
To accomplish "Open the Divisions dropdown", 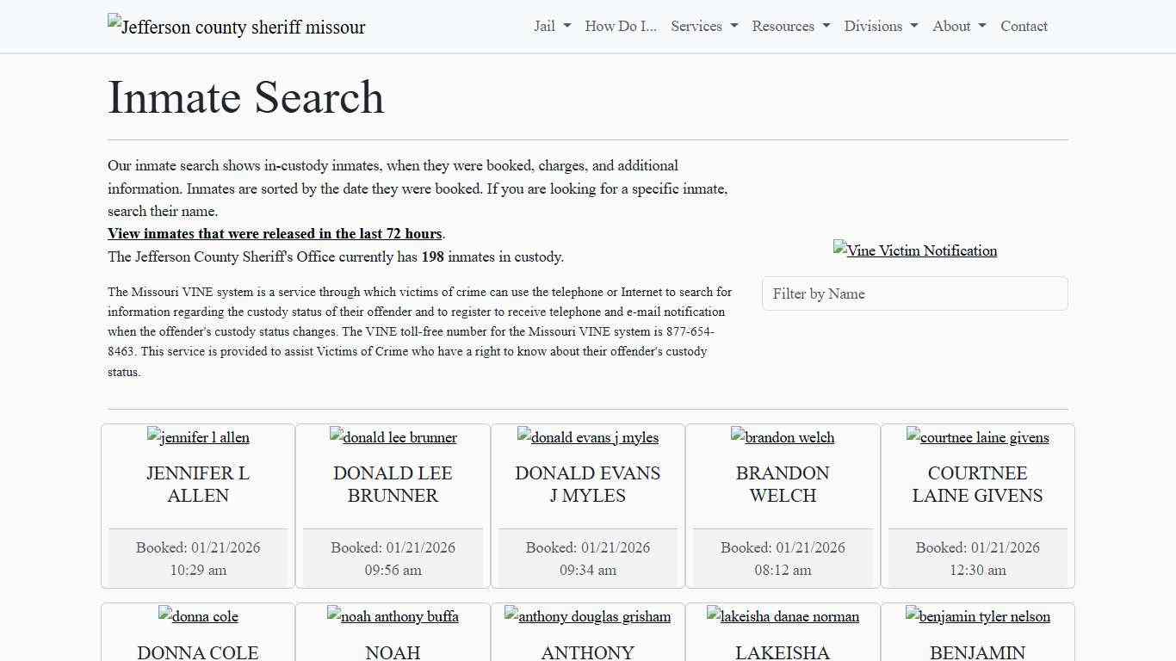I will (880, 26).
